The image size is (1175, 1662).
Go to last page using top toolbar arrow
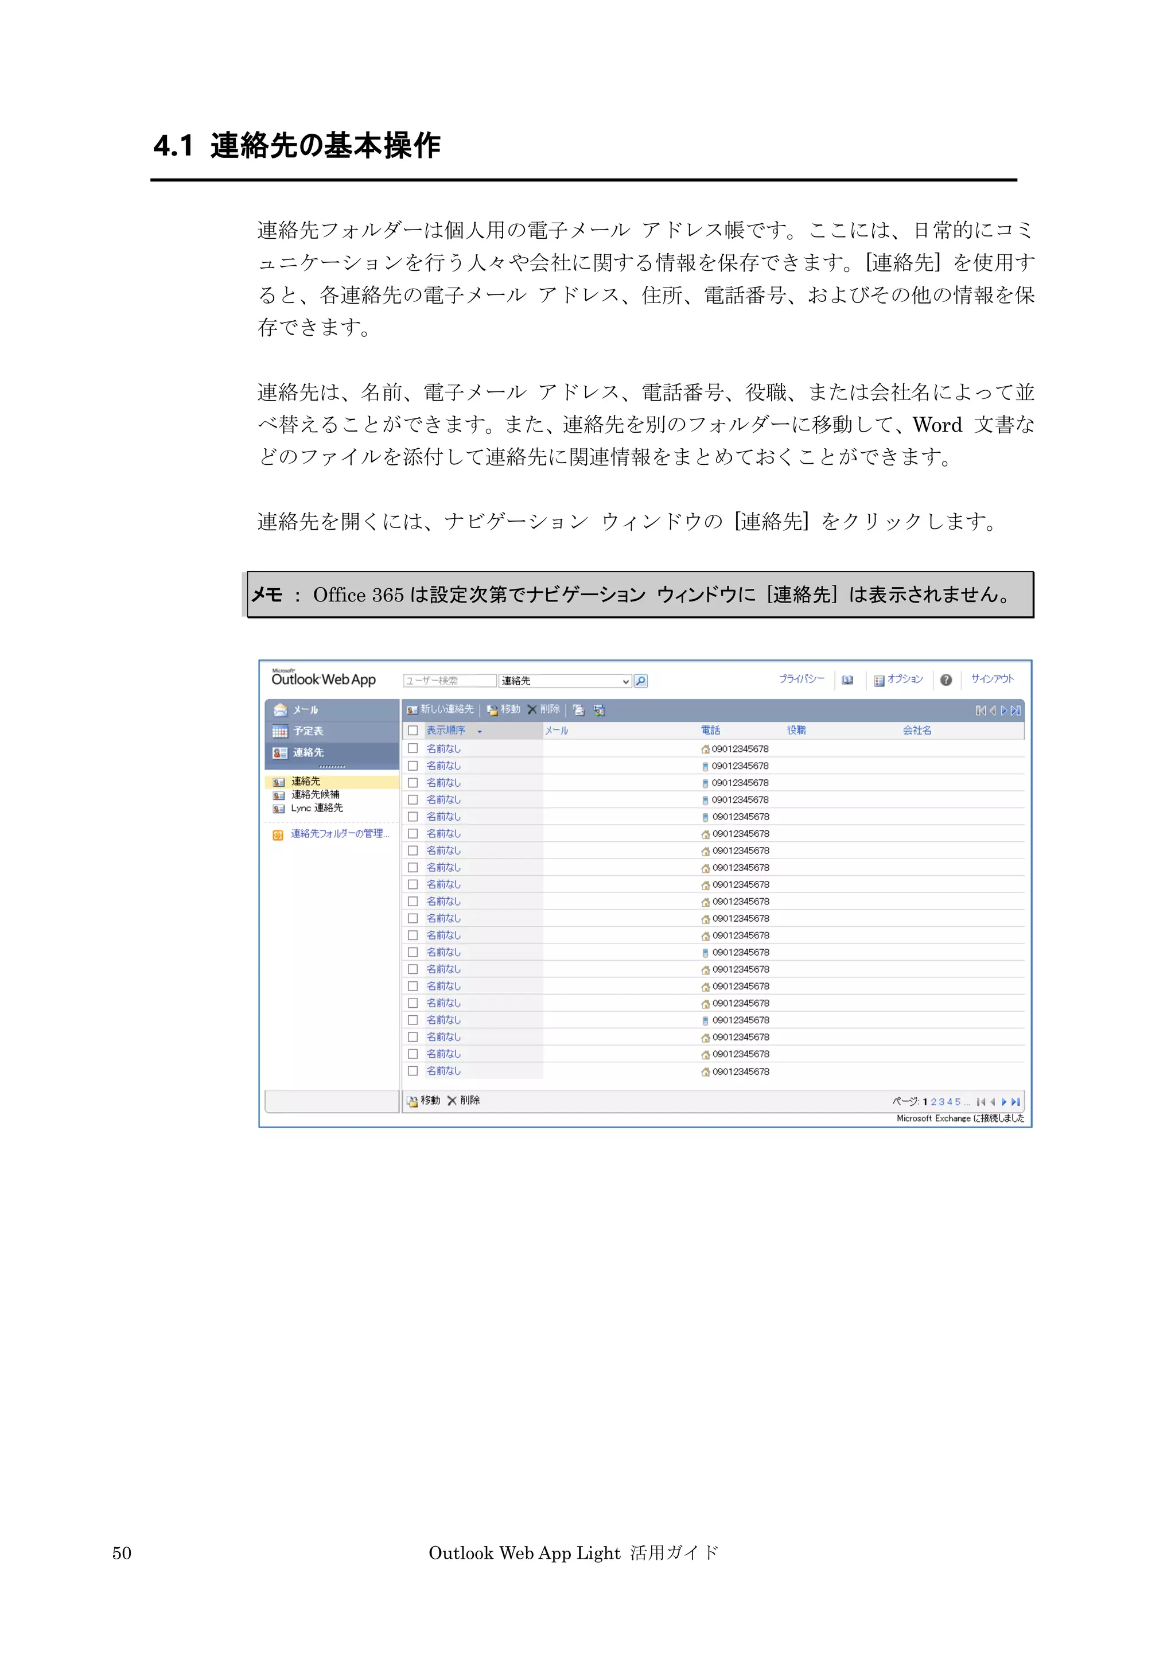(x=1016, y=711)
